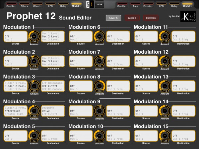
Task: Tap the bank indicator display
Action: coord(90,4)
